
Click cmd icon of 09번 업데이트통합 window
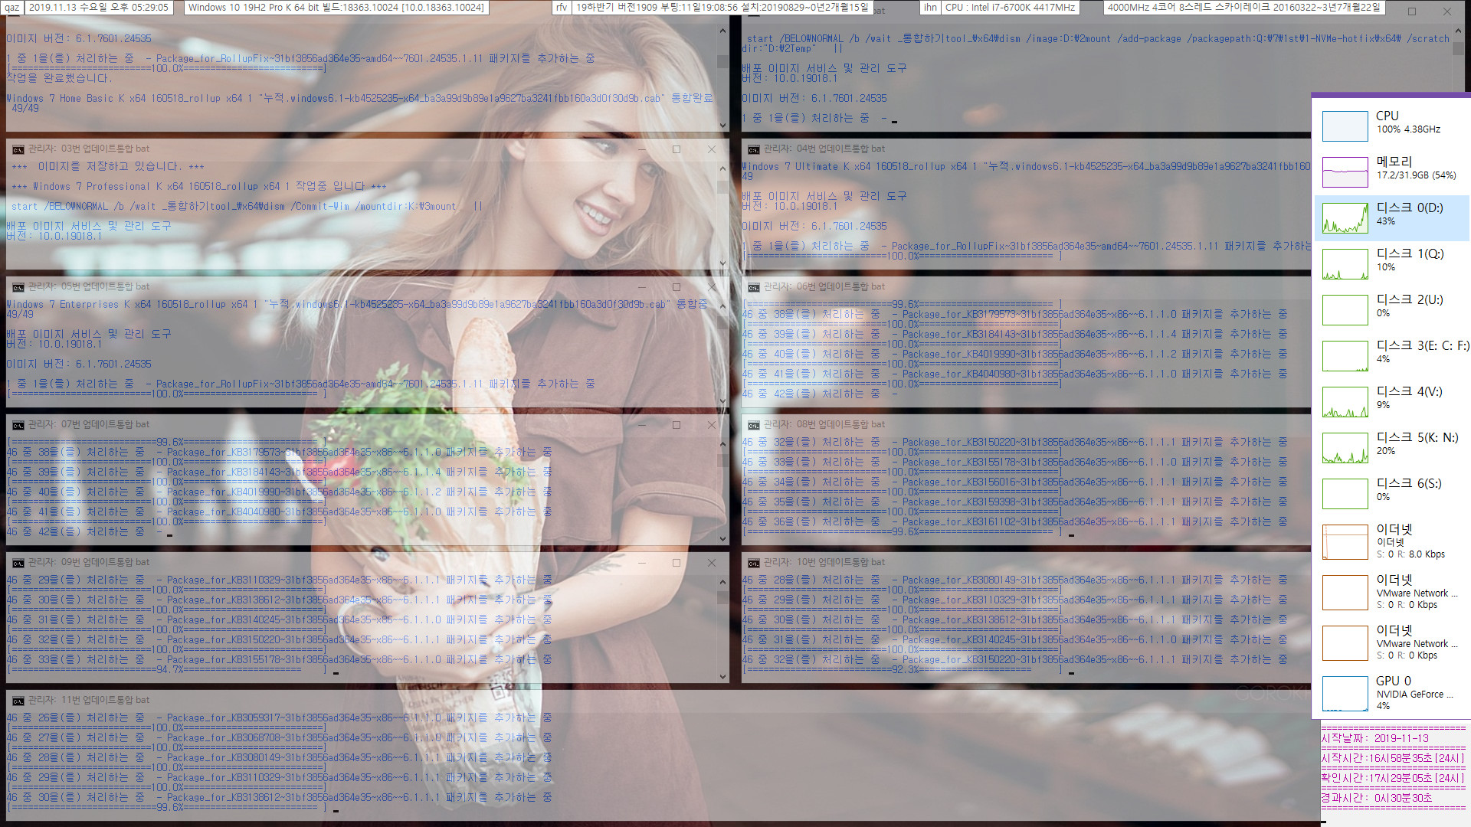pos(18,563)
